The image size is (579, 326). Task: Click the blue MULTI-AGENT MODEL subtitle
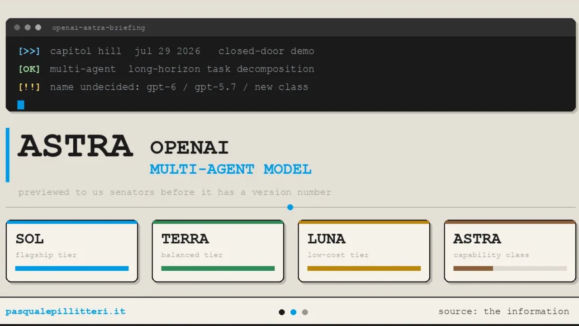(231, 169)
